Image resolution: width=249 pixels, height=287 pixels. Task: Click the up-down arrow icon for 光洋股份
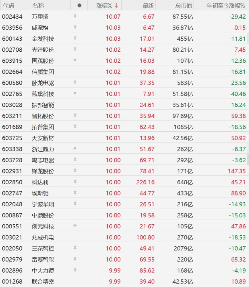point(75,49)
